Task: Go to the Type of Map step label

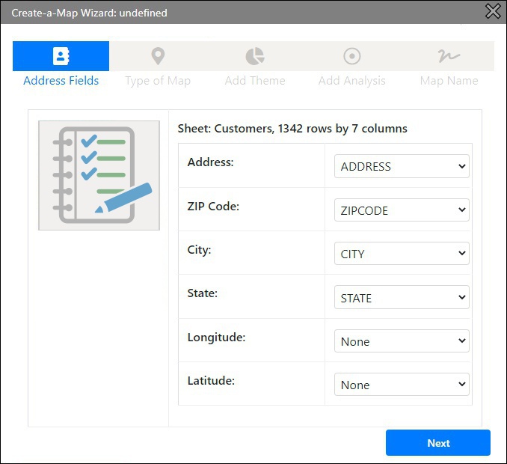Action: 158,81
